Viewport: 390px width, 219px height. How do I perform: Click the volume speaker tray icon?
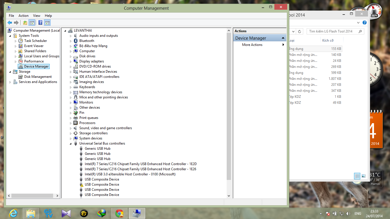click(348, 214)
